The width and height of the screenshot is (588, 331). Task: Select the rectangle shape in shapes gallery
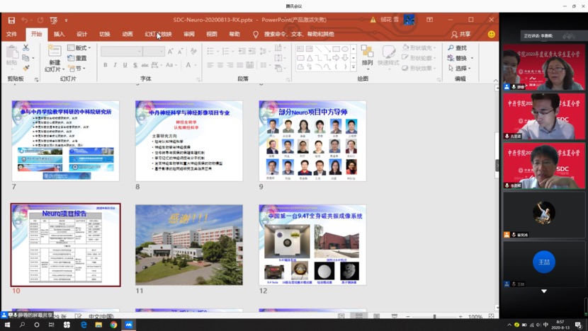point(336,49)
